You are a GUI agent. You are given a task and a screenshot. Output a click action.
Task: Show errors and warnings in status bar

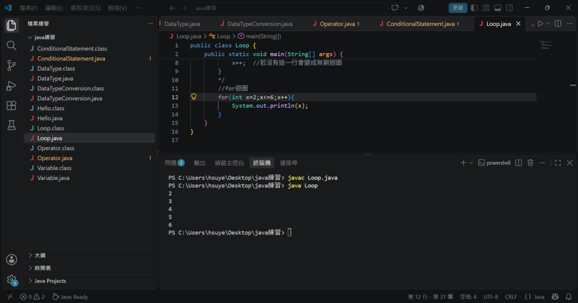(32, 297)
